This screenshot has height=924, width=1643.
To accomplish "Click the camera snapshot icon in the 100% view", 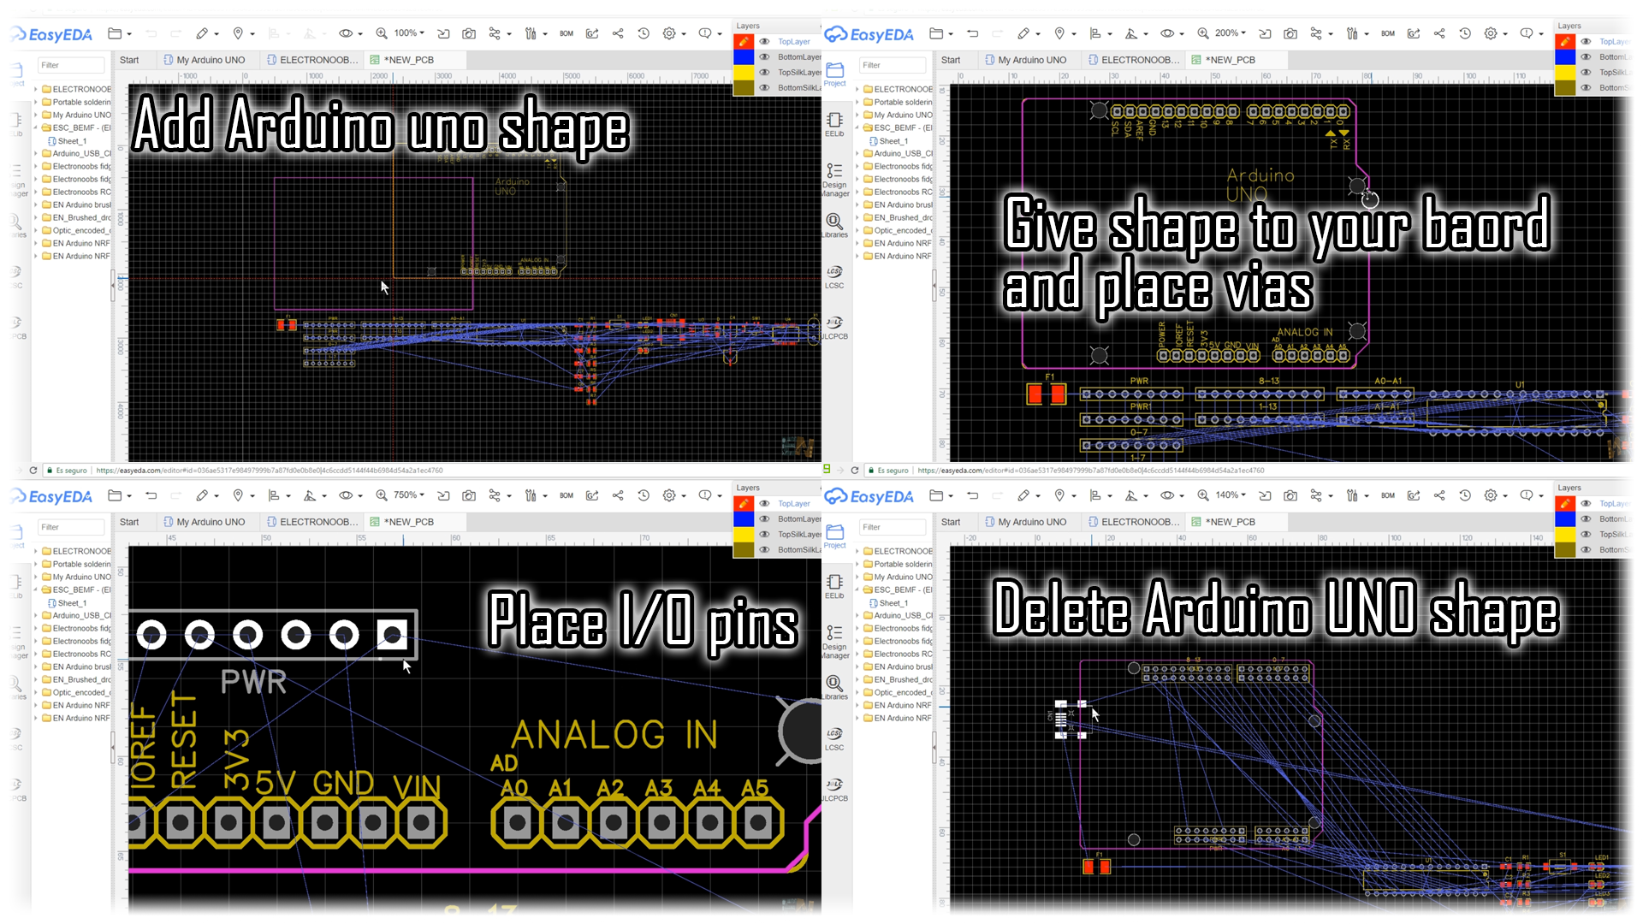I will pos(469,33).
